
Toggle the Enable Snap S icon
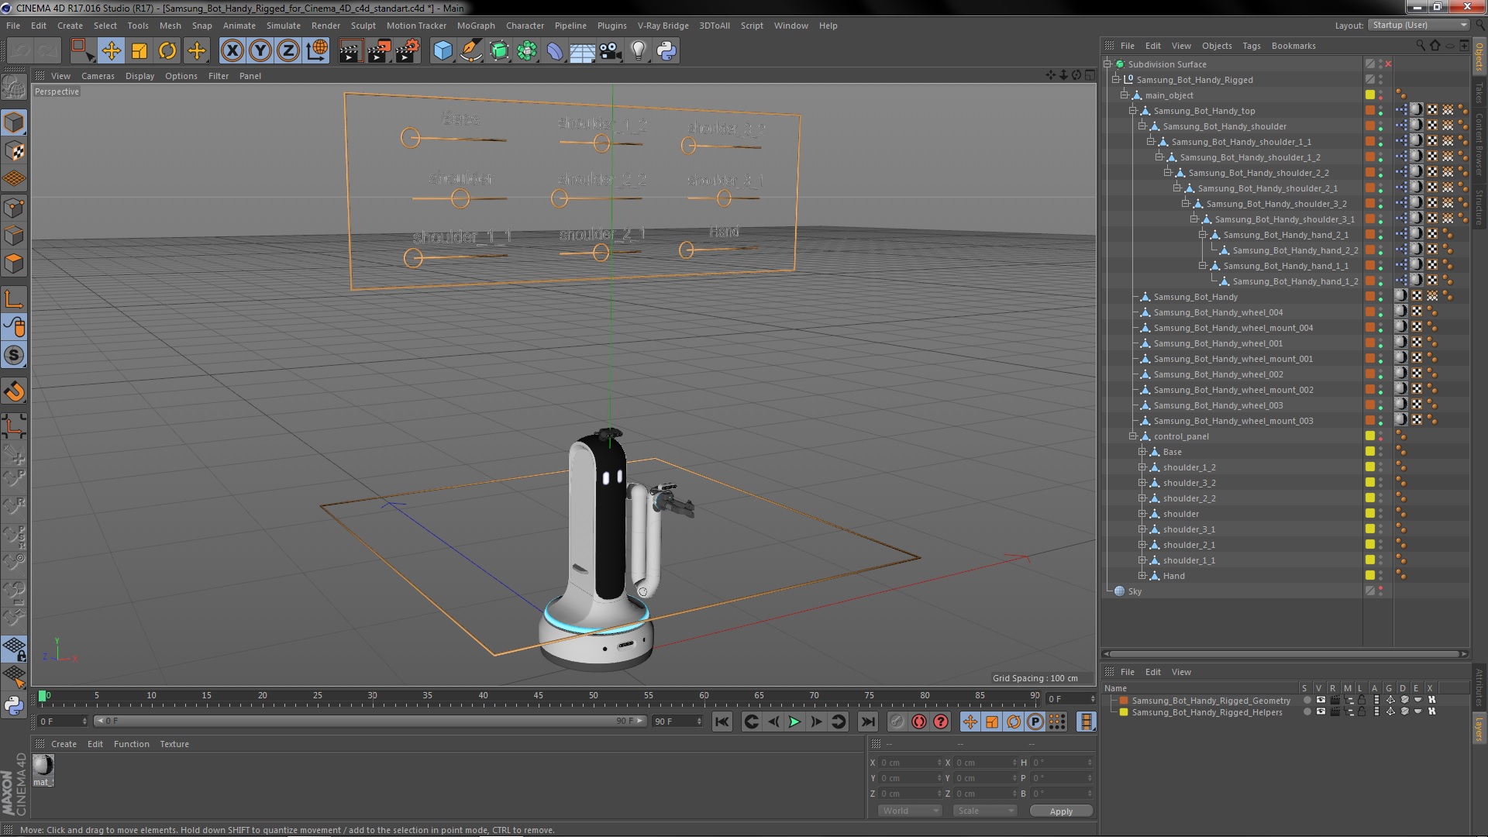[14, 356]
